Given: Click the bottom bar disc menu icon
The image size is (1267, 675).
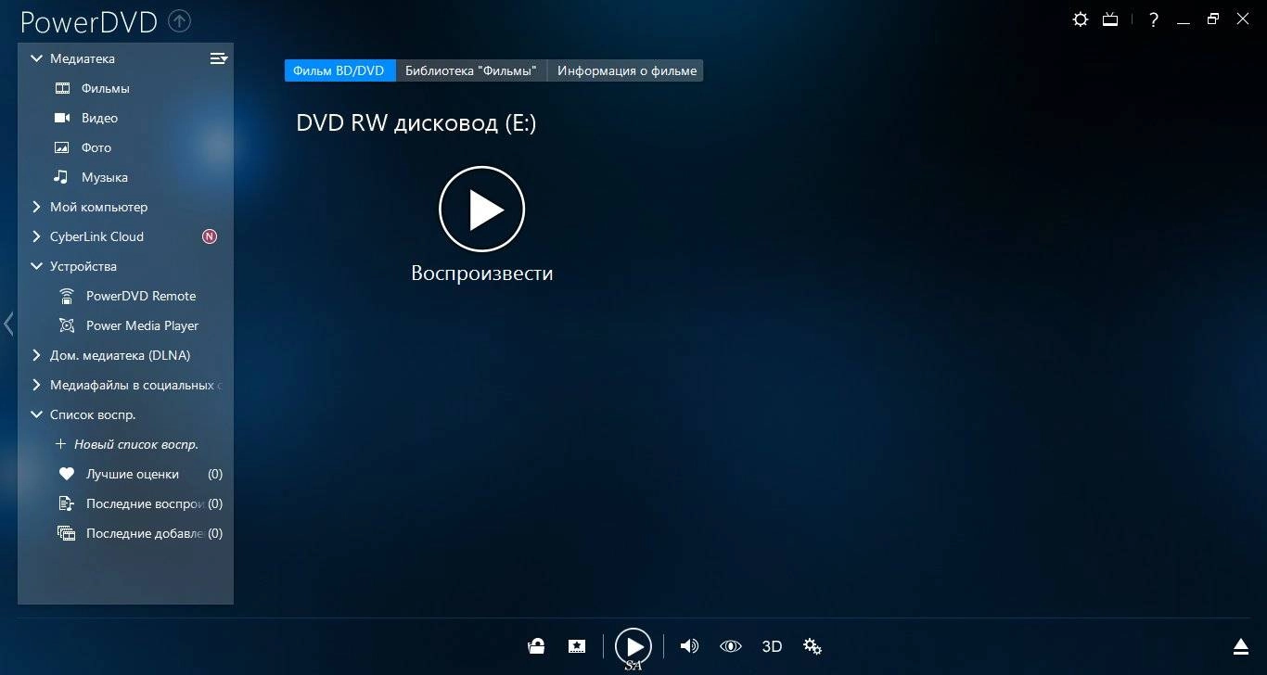Looking at the screenshot, I should pyautogui.click(x=536, y=646).
